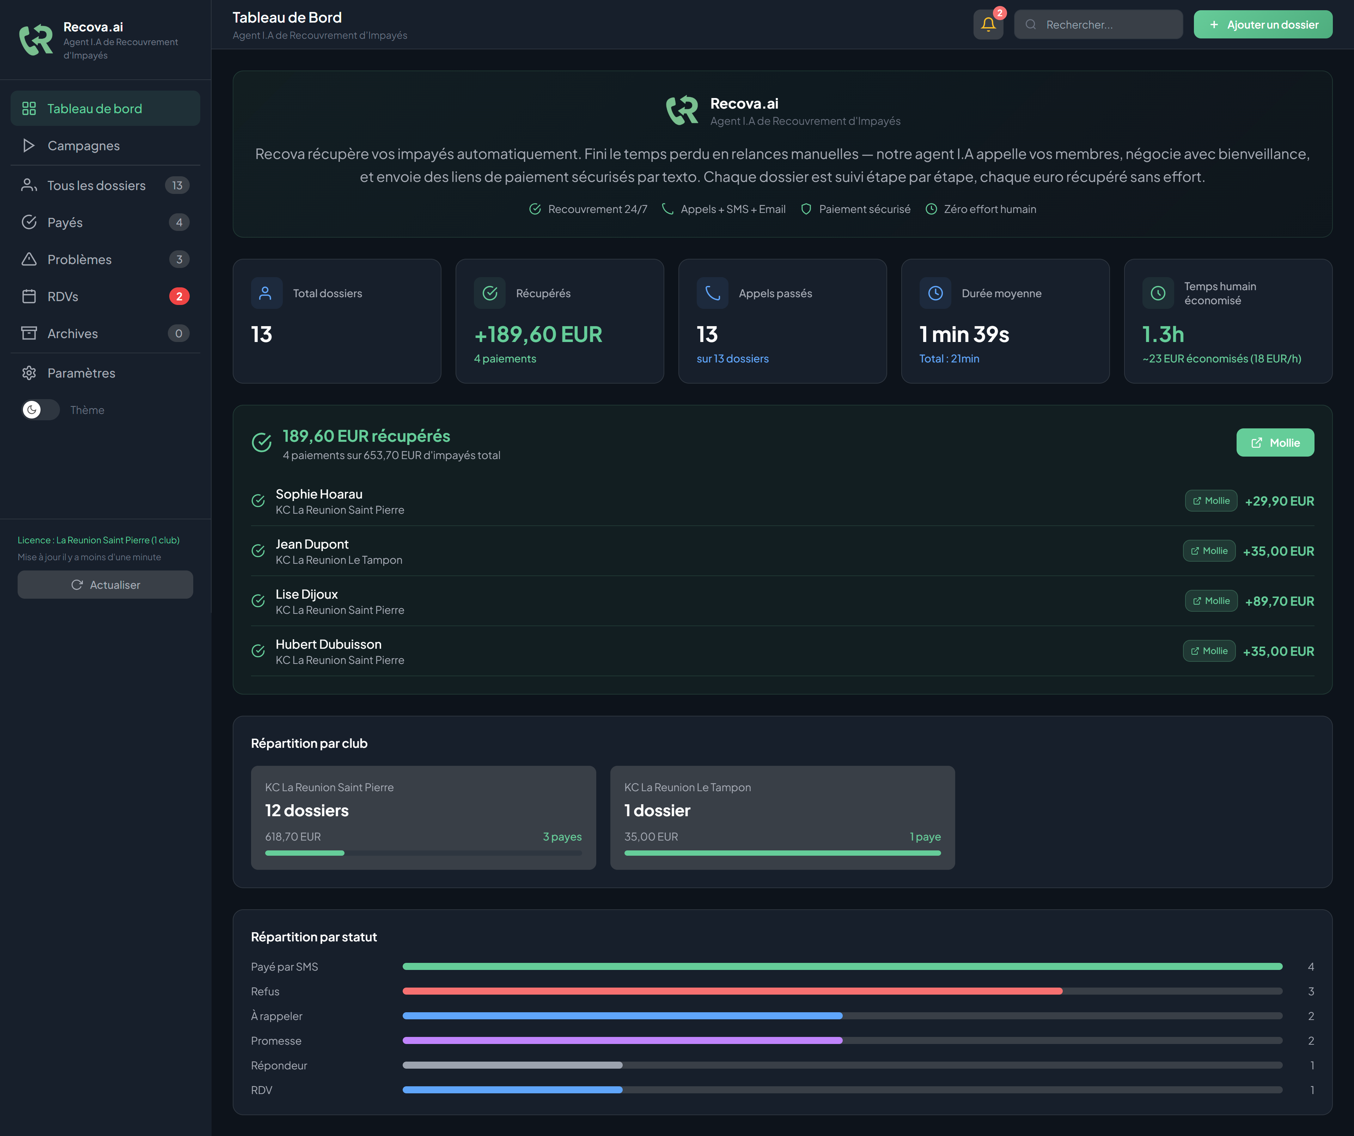Go to Campagnes section

pos(105,146)
